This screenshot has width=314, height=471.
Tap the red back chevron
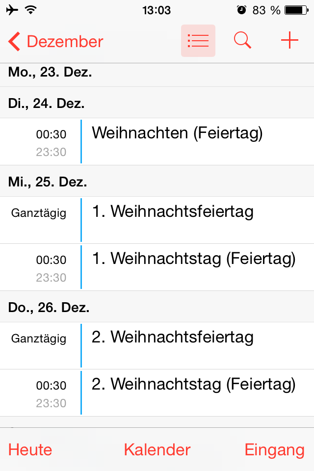(14, 41)
